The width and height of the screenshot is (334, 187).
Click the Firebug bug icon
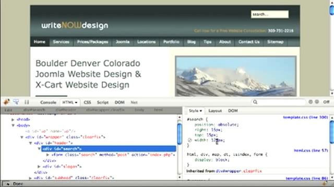pos(7,102)
